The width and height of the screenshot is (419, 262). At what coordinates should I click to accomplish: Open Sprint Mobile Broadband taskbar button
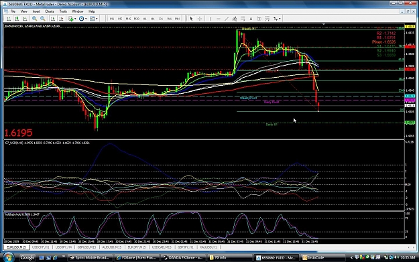[90, 258]
